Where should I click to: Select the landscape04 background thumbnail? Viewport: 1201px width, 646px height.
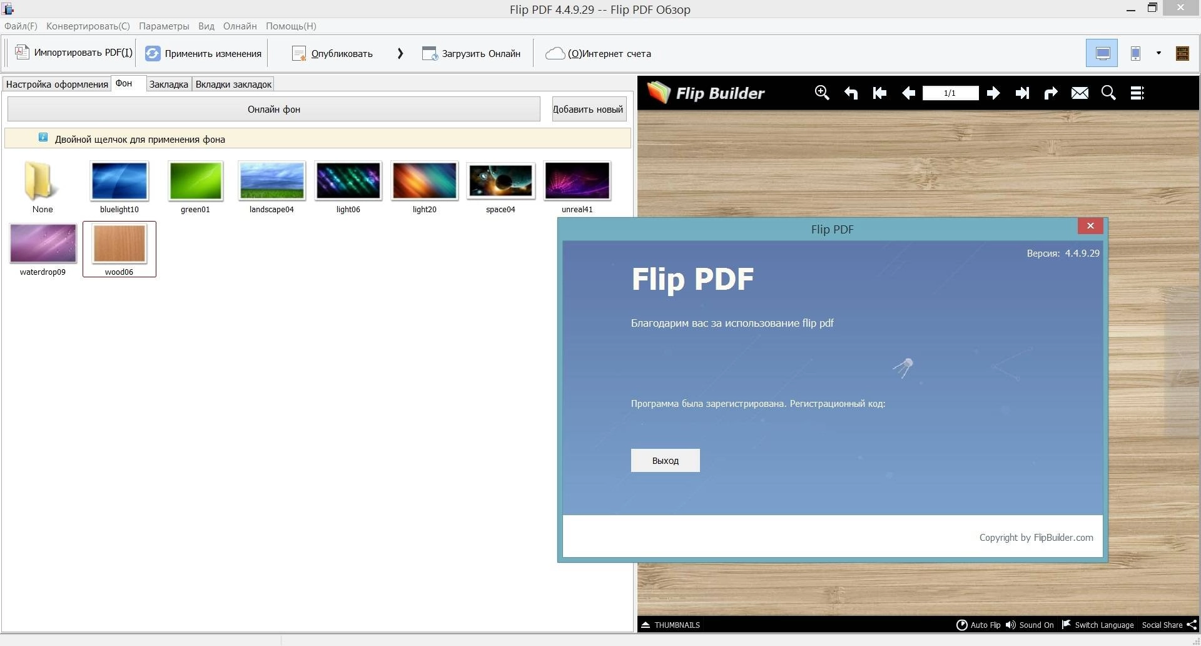[x=271, y=187]
